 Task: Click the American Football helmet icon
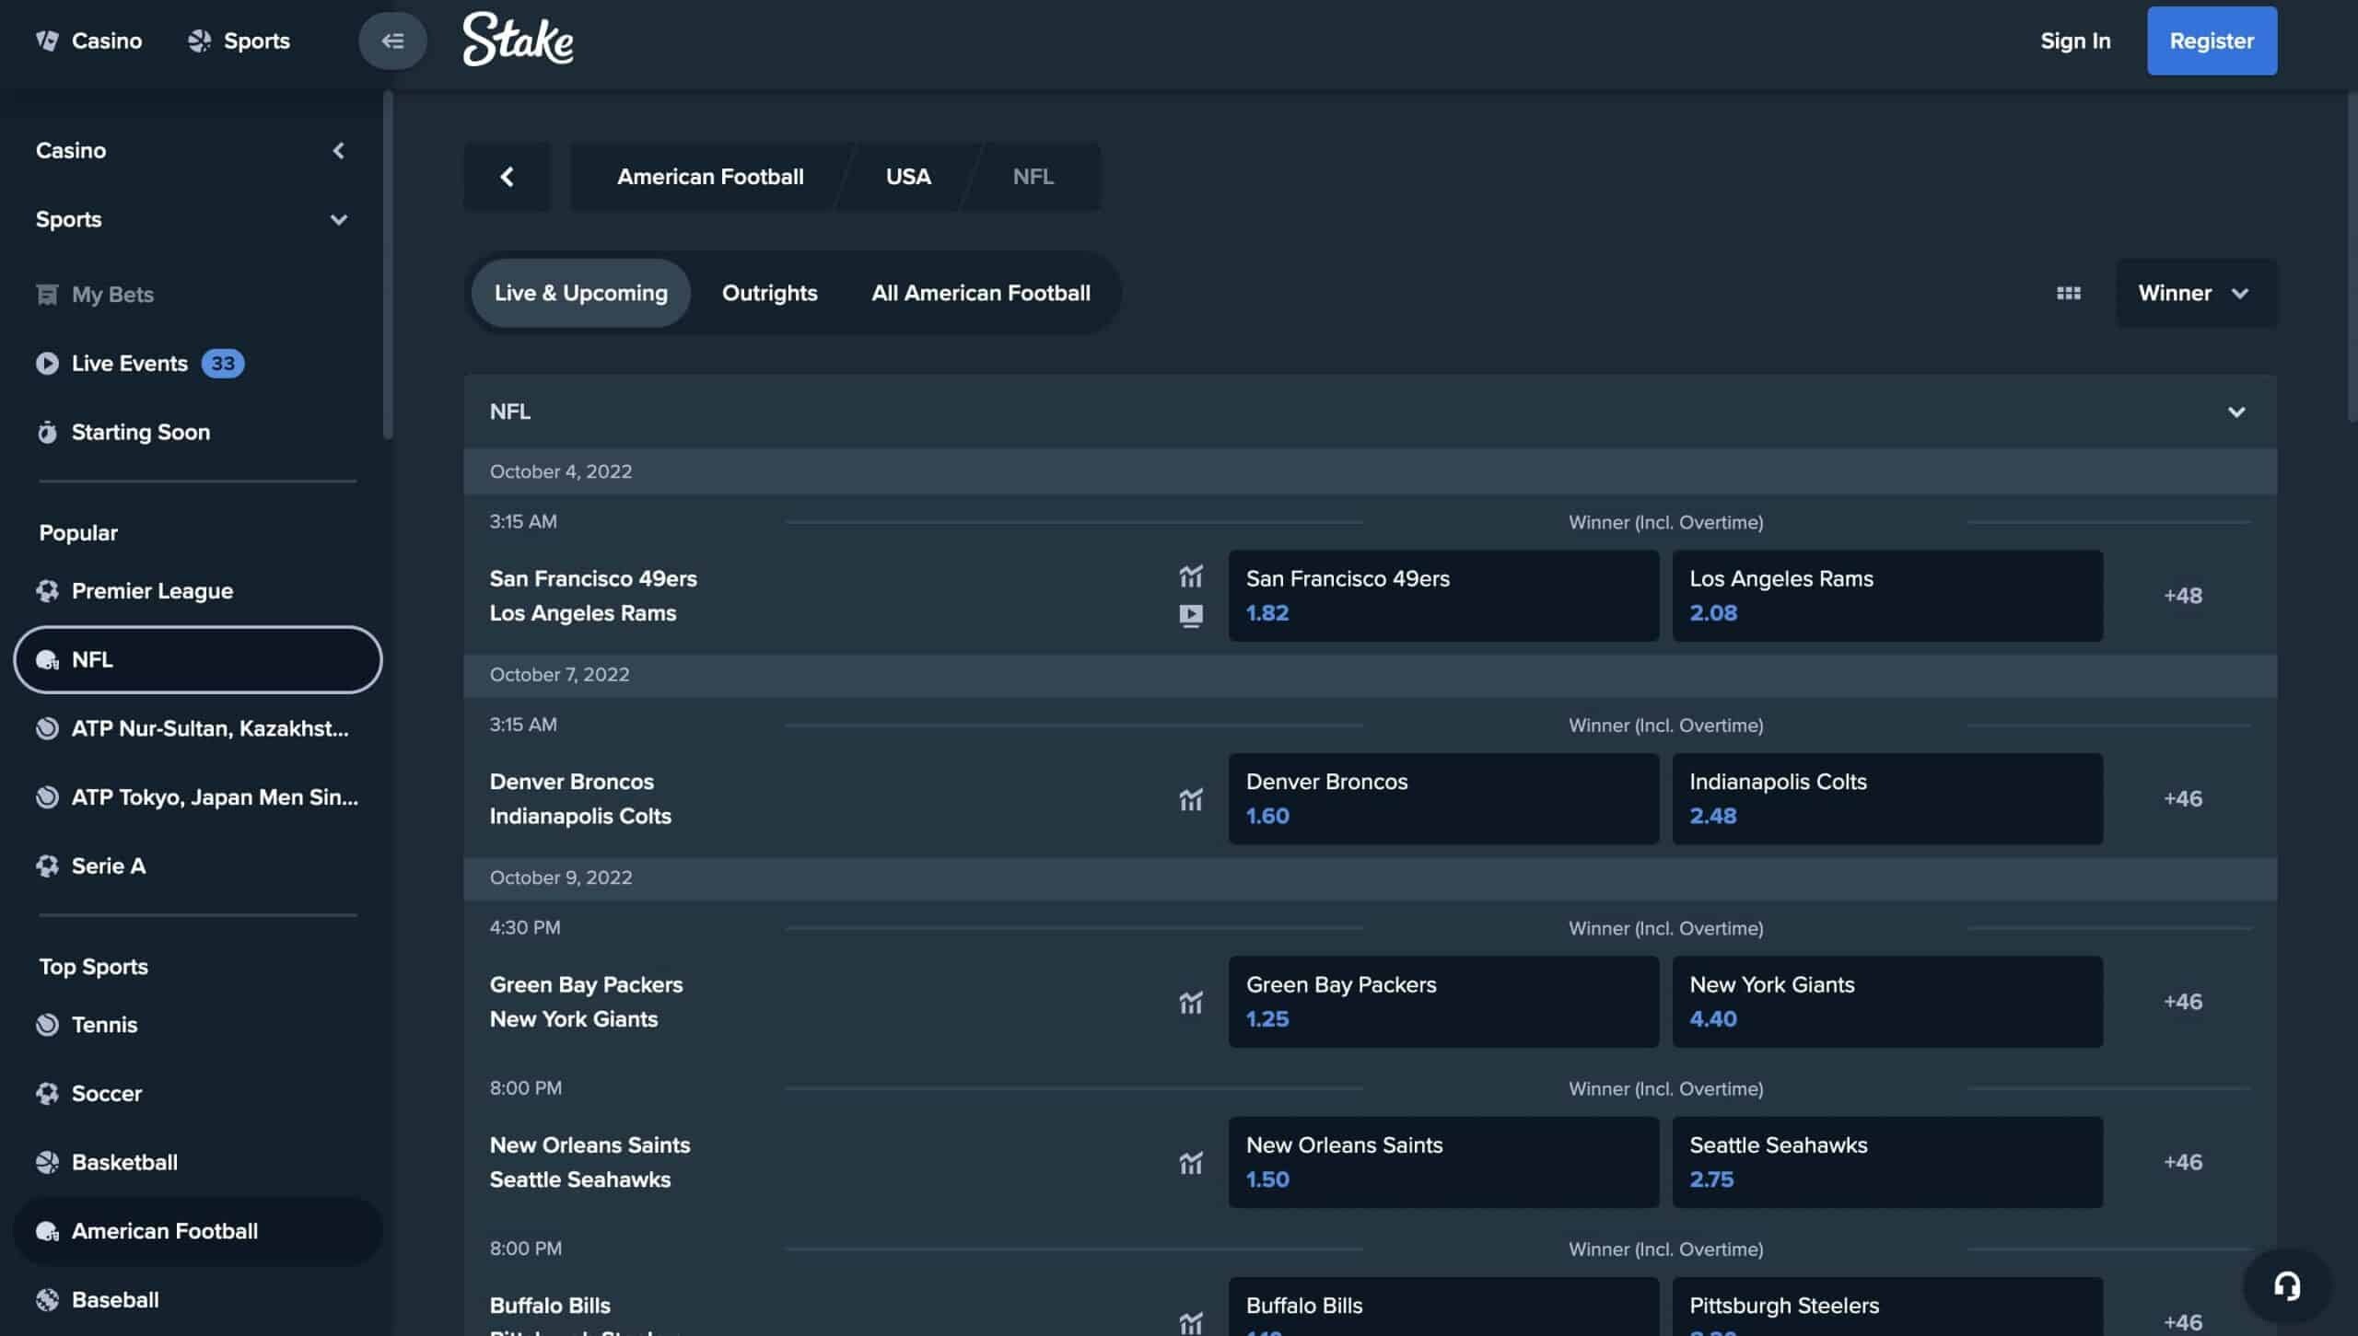(x=47, y=1232)
